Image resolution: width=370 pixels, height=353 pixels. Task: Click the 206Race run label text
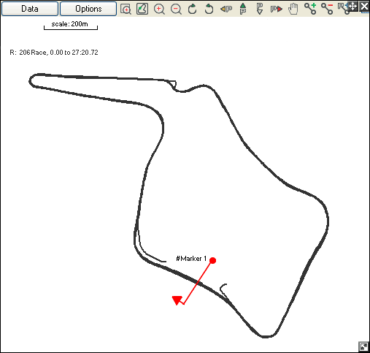[x=33, y=53]
